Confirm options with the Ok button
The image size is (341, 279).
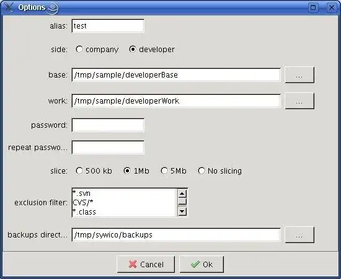point(201,264)
